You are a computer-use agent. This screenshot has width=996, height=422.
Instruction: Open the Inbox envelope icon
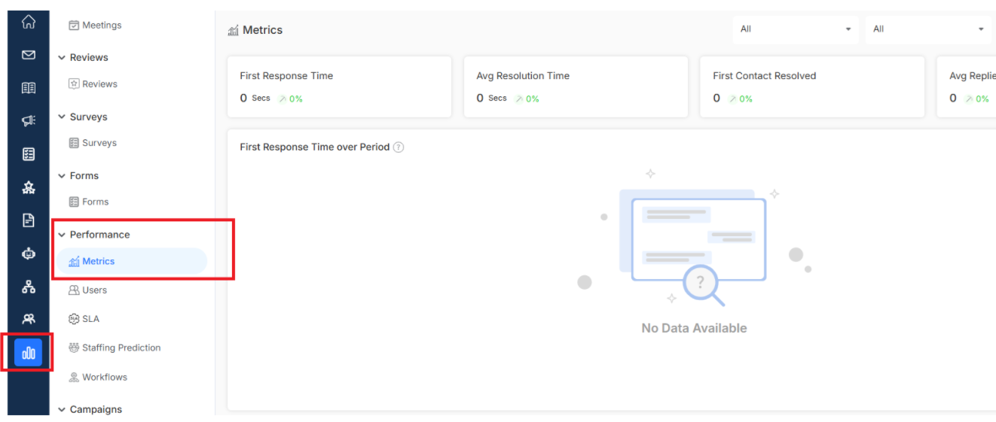(29, 55)
